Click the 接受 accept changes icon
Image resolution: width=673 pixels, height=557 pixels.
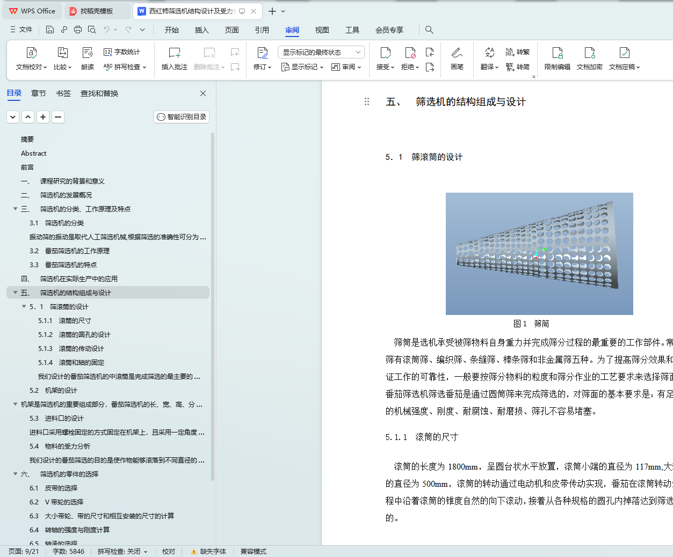pyautogui.click(x=386, y=53)
